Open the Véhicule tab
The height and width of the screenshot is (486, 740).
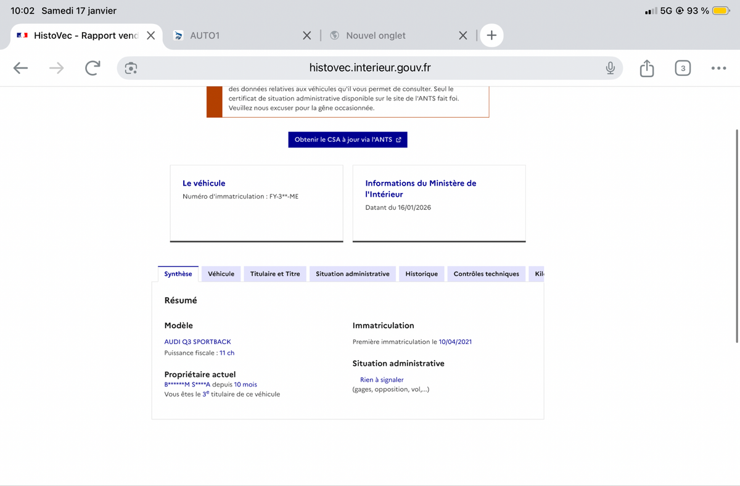tap(221, 274)
